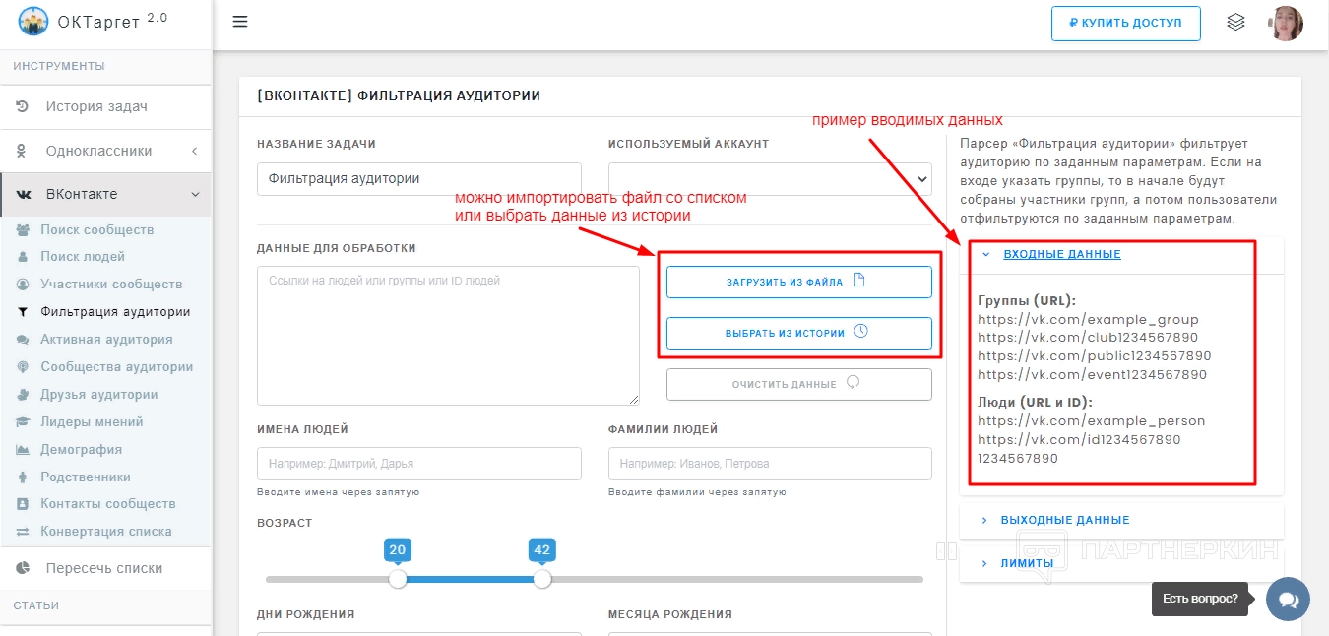Focus the Название задачи input field
This screenshot has height=636, width=1329.
tap(418, 179)
